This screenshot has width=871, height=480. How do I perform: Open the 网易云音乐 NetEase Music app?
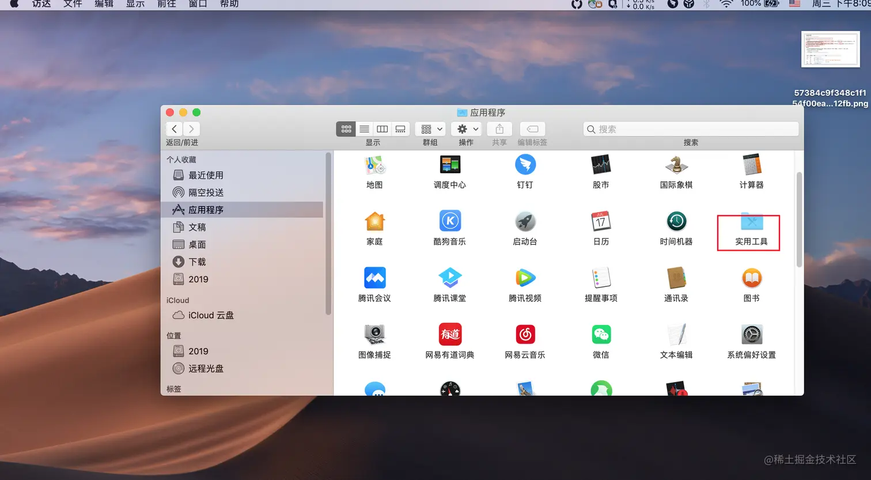[x=525, y=334]
